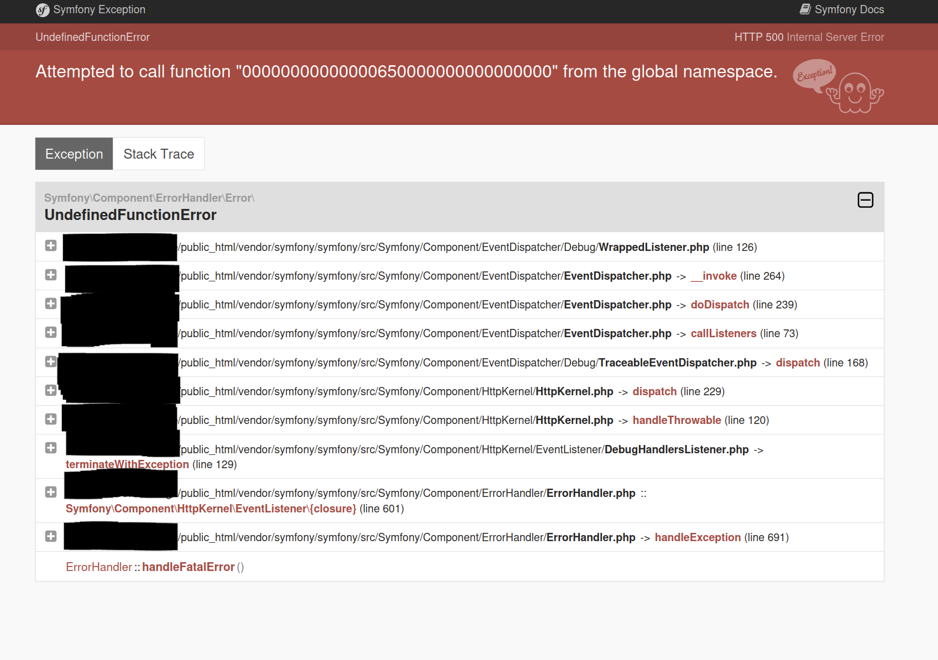Image resolution: width=938 pixels, height=660 pixels.
Task: Expand the ErrorHandler.php closure line 601 row
Action: 51,492
